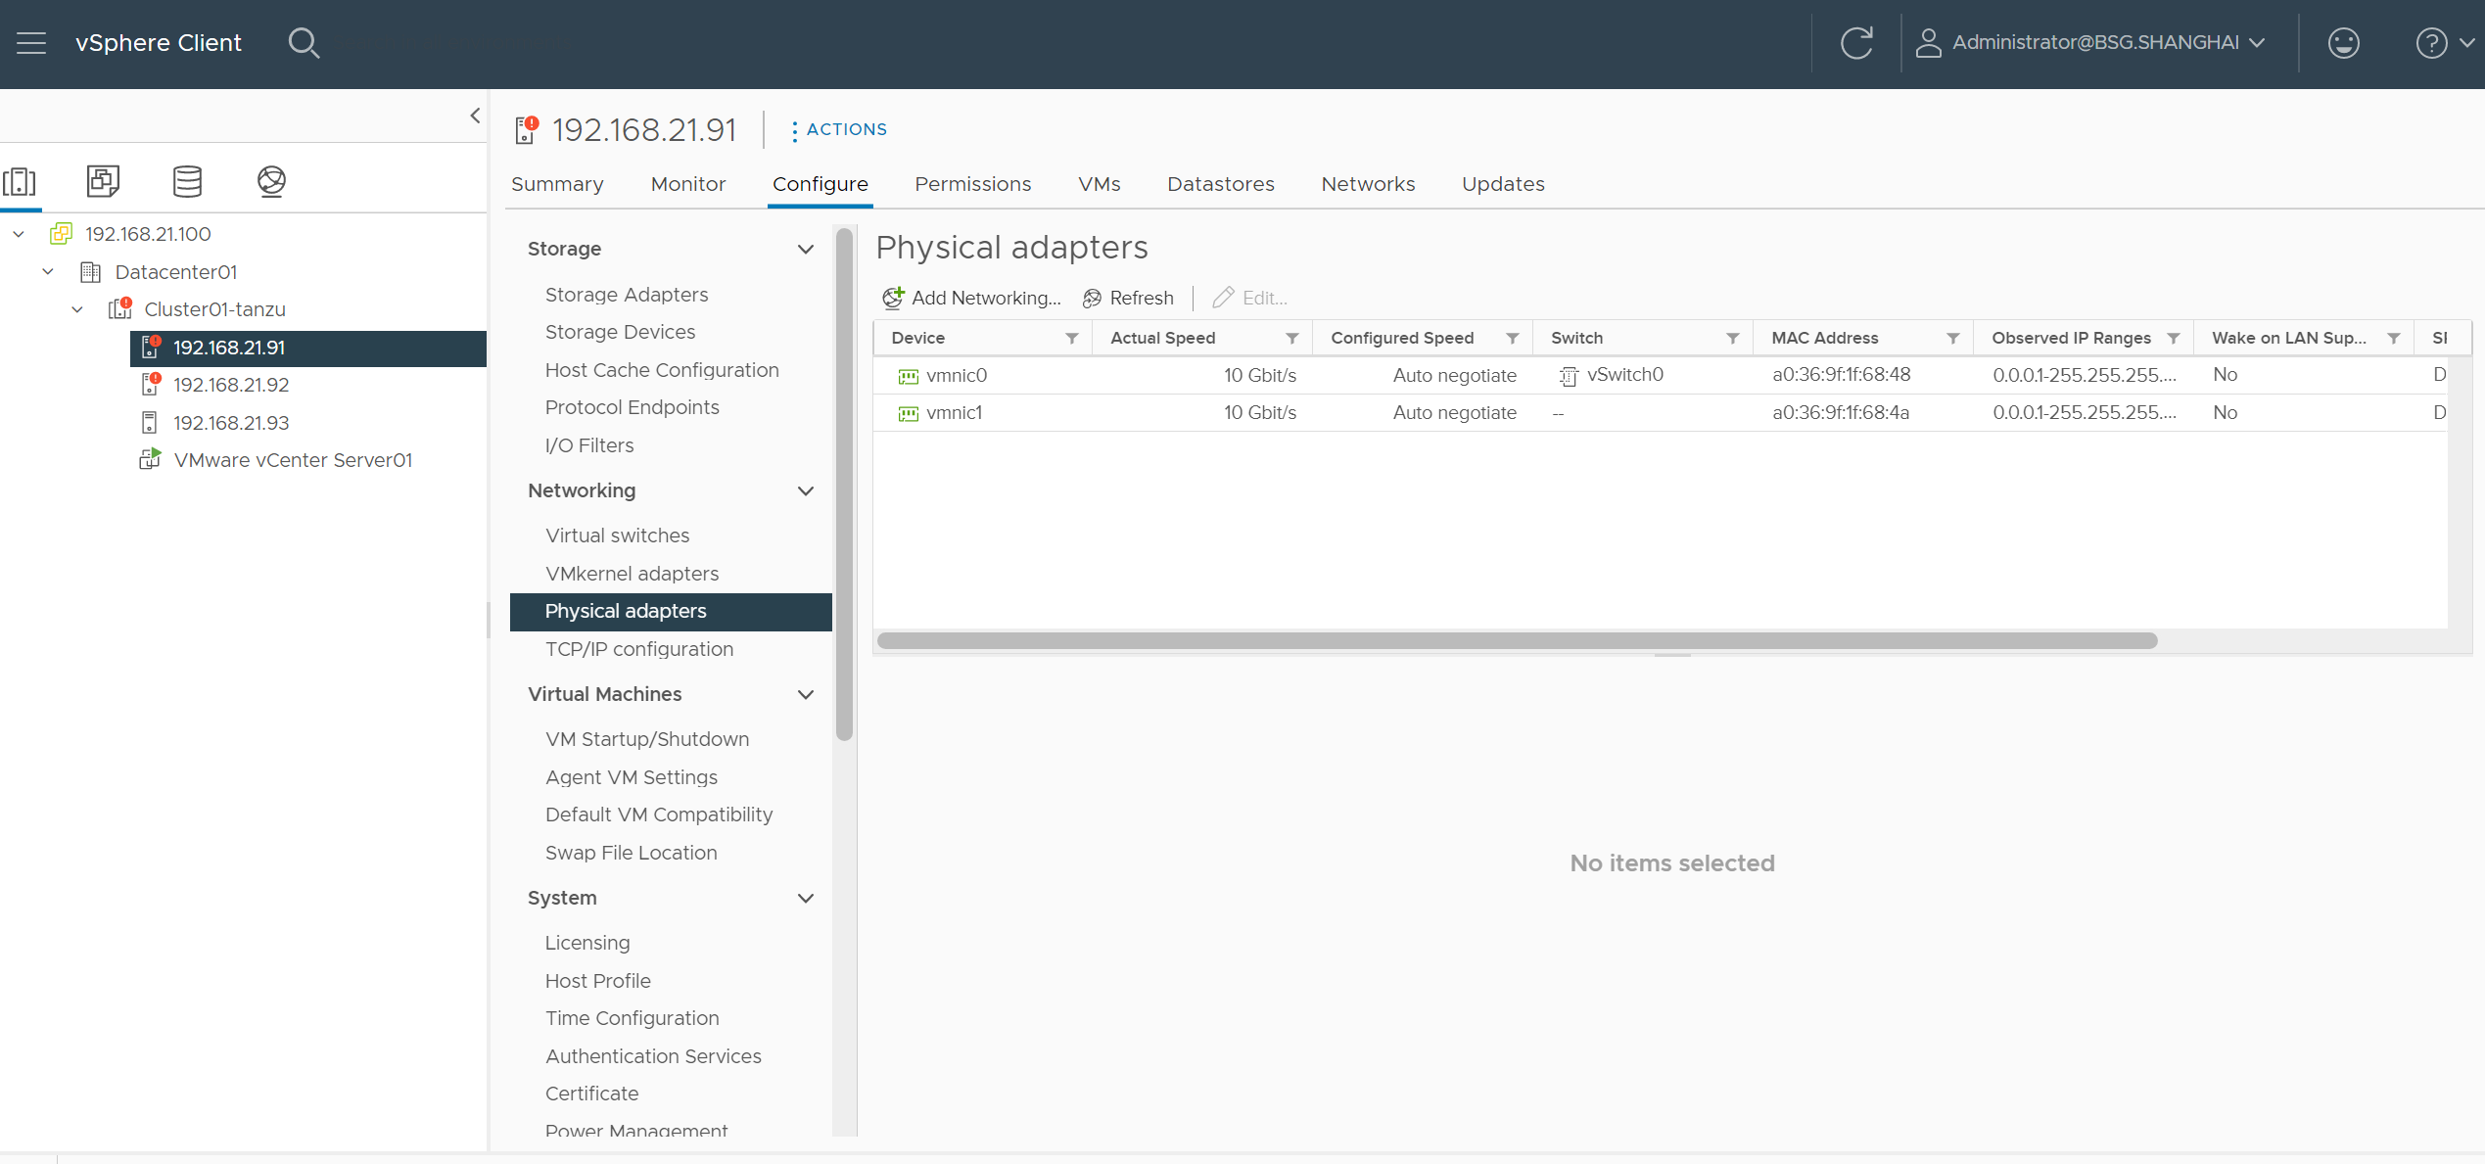
Task: Switch to Hosts and Clusters view icon
Action: point(21,181)
